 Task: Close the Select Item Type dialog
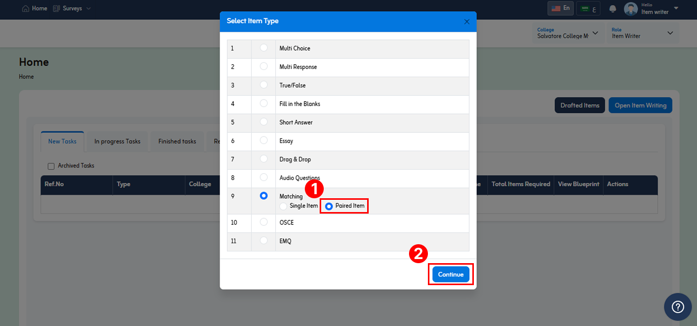coord(467,21)
